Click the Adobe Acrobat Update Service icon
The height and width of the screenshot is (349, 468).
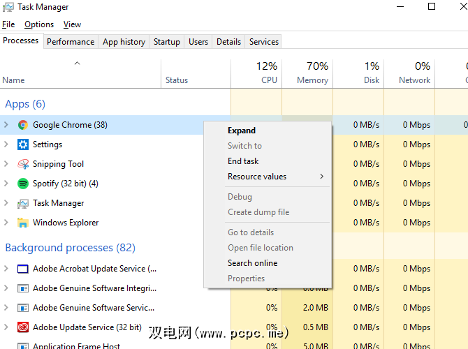(23, 269)
